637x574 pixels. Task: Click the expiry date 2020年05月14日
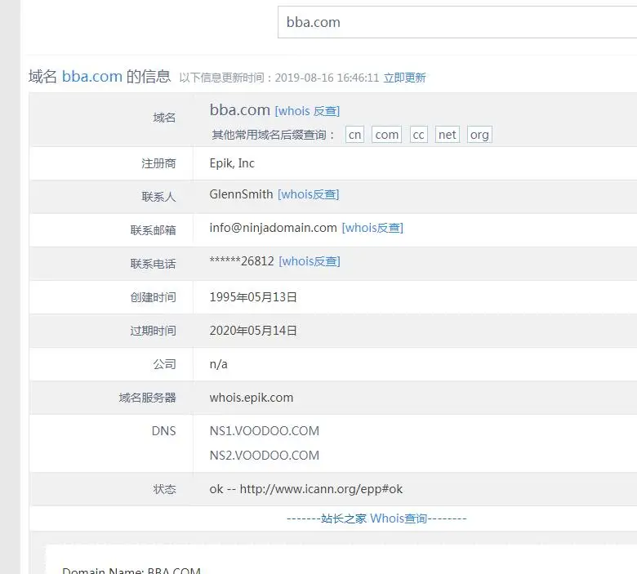pyautogui.click(x=253, y=331)
